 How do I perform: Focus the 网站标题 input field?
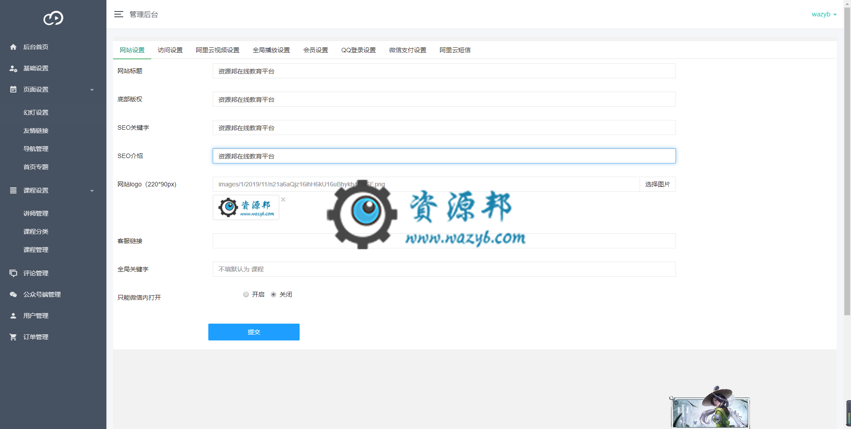[x=444, y=71]
